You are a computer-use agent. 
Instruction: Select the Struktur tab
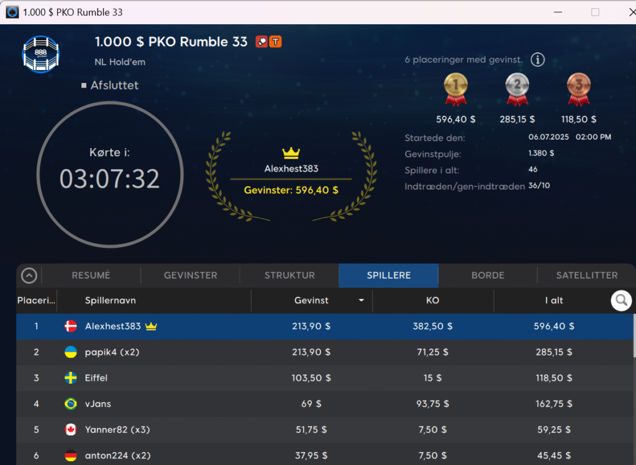289,275
